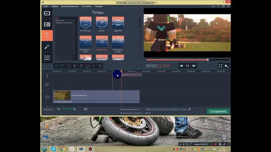Click the Delete trash can tool

(x=81, y=66)
